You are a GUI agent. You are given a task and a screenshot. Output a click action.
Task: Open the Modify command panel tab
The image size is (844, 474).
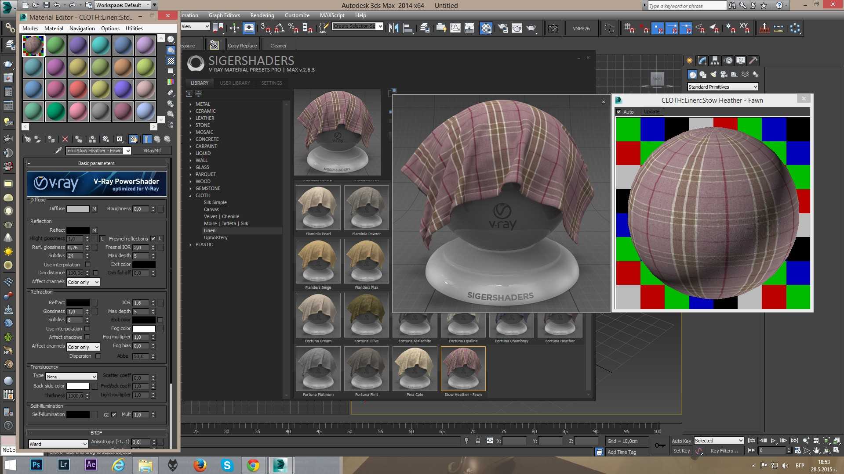pyautogui.click(x=702, y=61)
